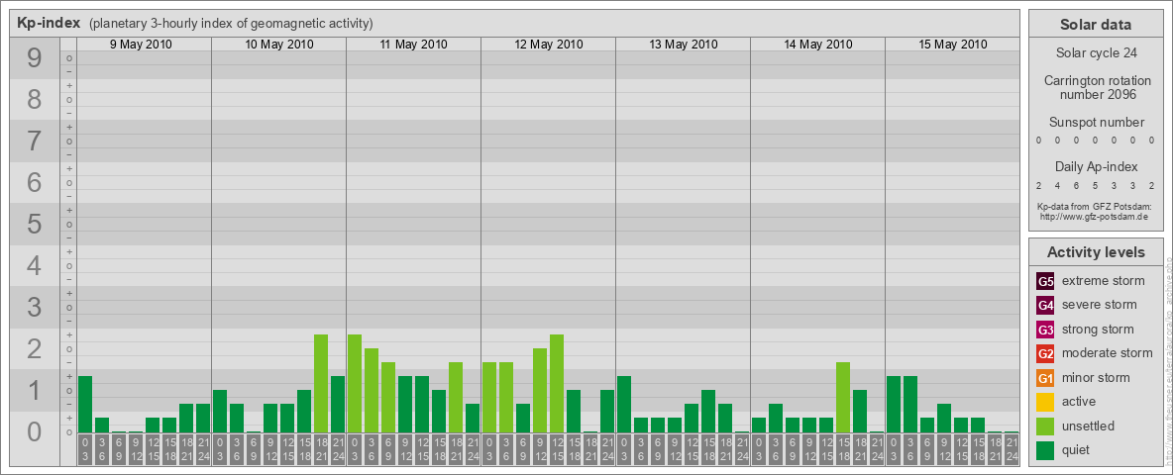Click the 15-18 time label under 14 May

pos(843,450)
